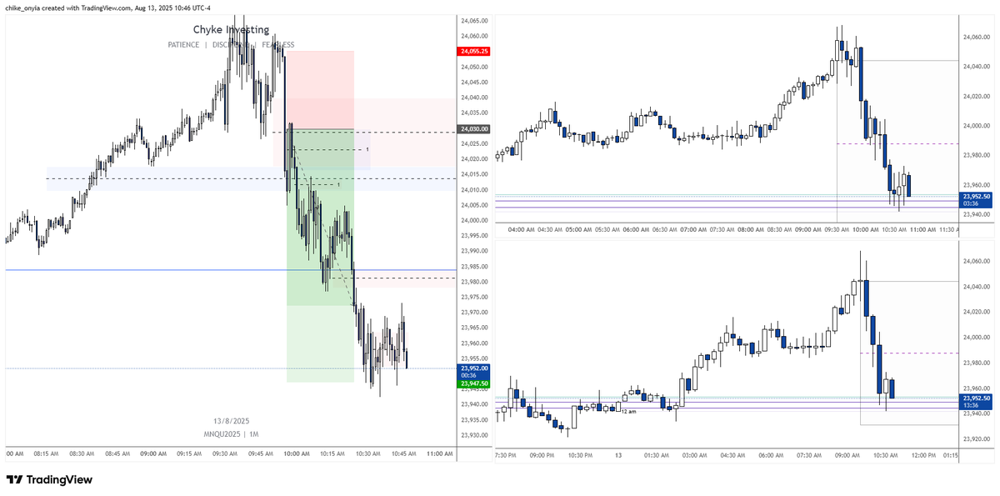Click the 24,015.00 price axis label

click(x=473, y=174)
